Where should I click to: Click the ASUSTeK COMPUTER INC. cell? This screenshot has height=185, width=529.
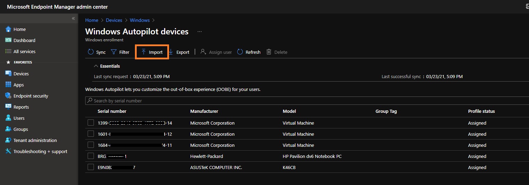(x=216, y=168)
